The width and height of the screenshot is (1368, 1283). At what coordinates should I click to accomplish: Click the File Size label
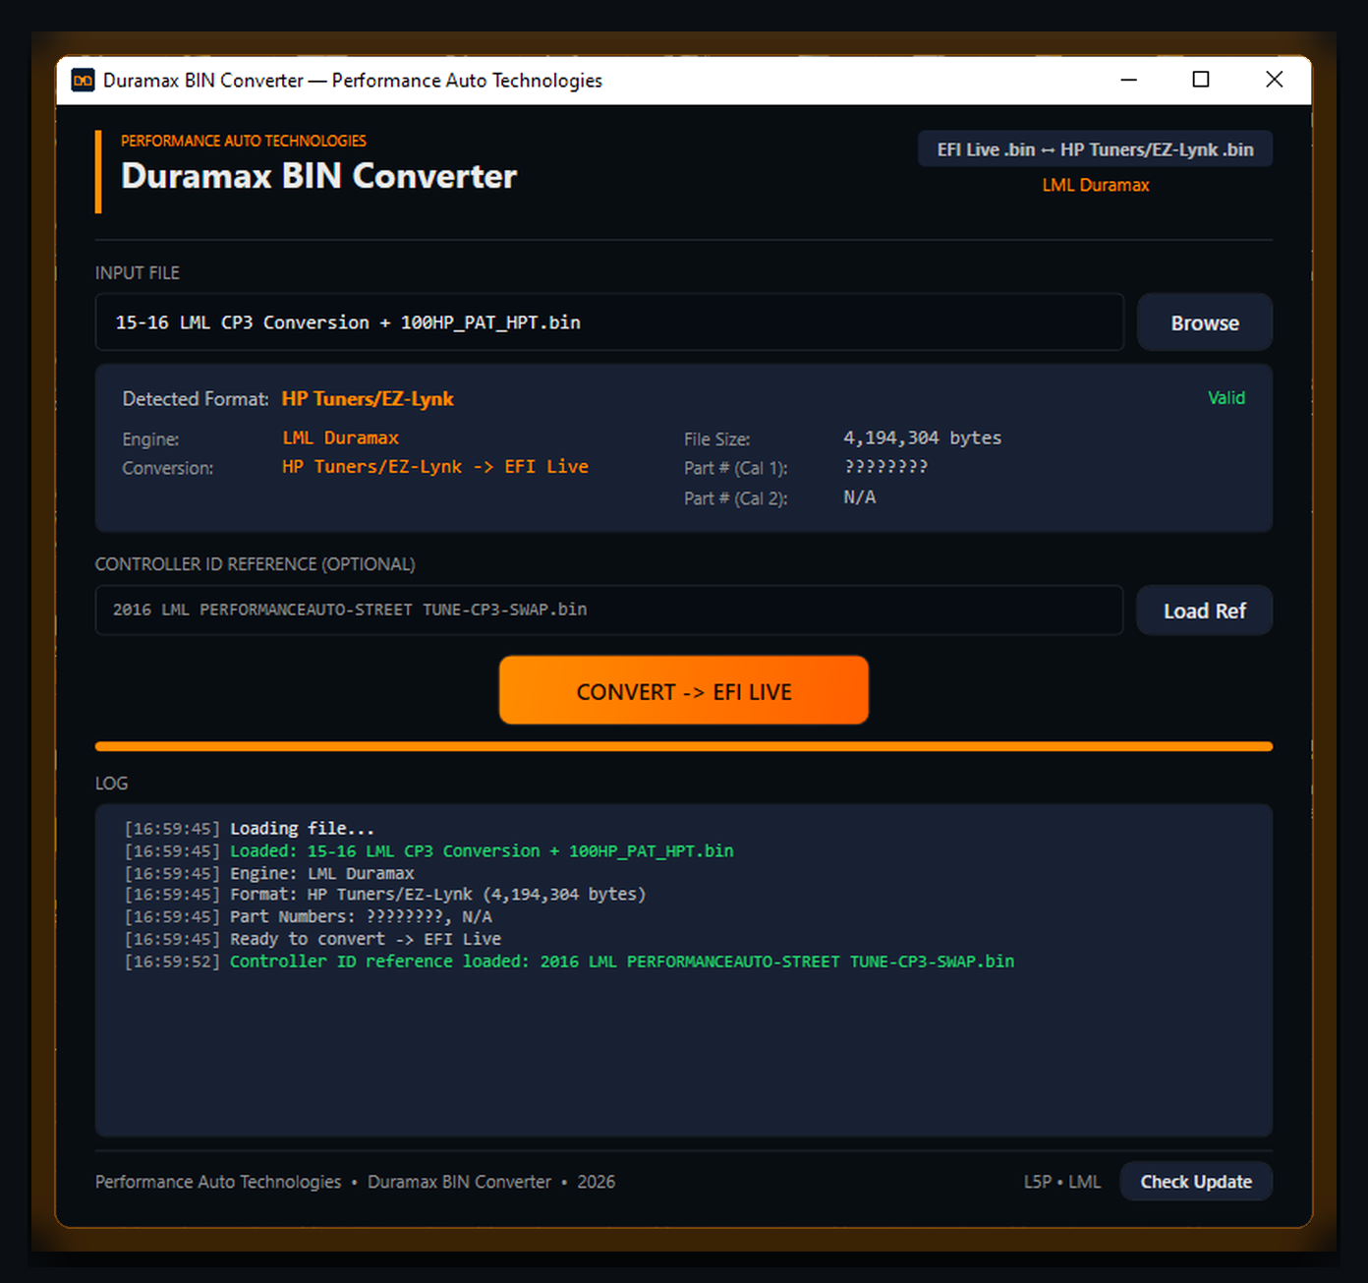pyautogui.click(x=717, y=439)
